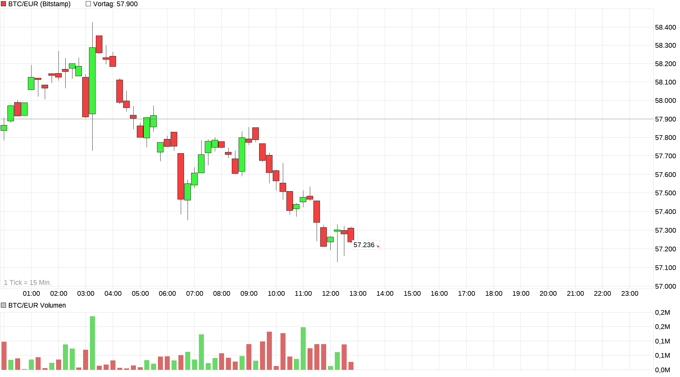
Task: Click the red legend square beside BTC/EUR (Bitstamp)
Action: 4,4
